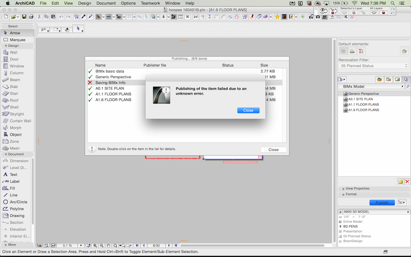
Task: Collapse the Document toolbox group
Action: pyautogui.click(x=17, y=154)
